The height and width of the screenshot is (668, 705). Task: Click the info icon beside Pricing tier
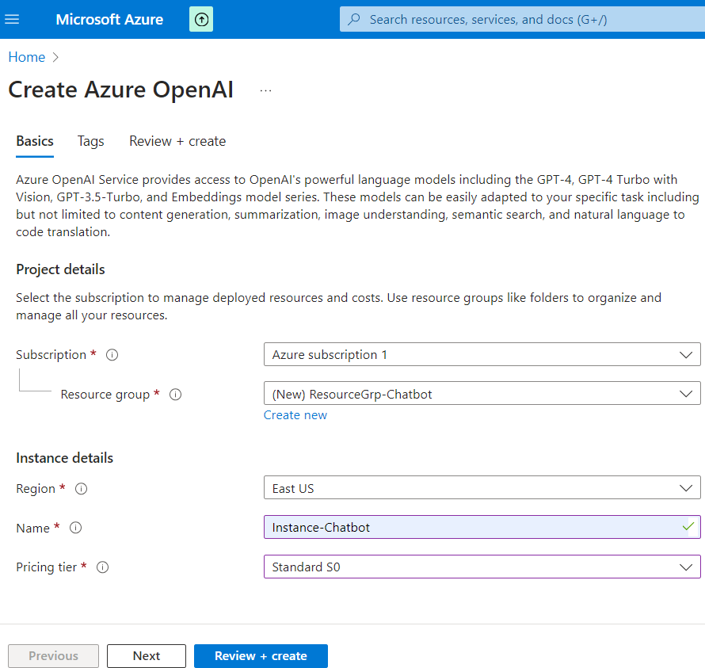coord(102,567)
